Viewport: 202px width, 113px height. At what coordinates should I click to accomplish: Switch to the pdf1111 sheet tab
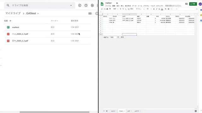pos(137,111)
